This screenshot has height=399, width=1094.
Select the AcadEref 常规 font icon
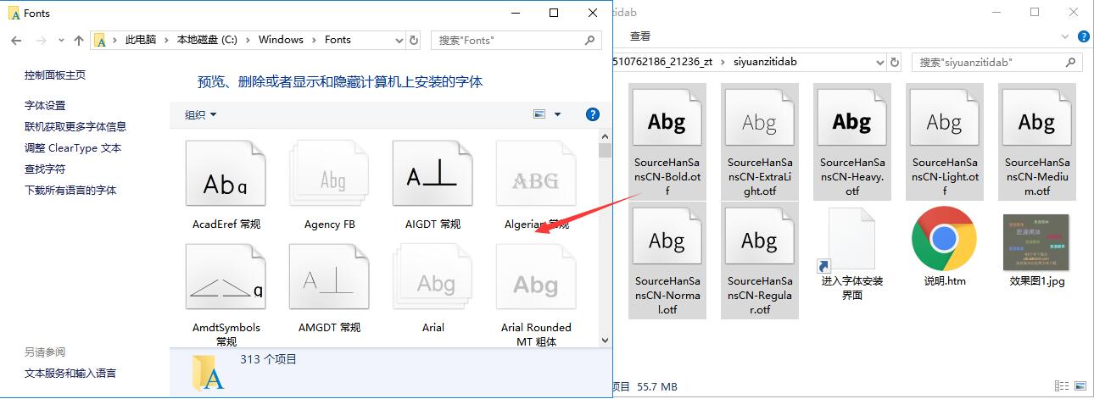pyautogui.click(x=226, y=180)
